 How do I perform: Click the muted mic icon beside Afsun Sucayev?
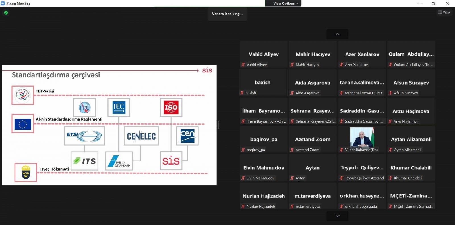390,93
